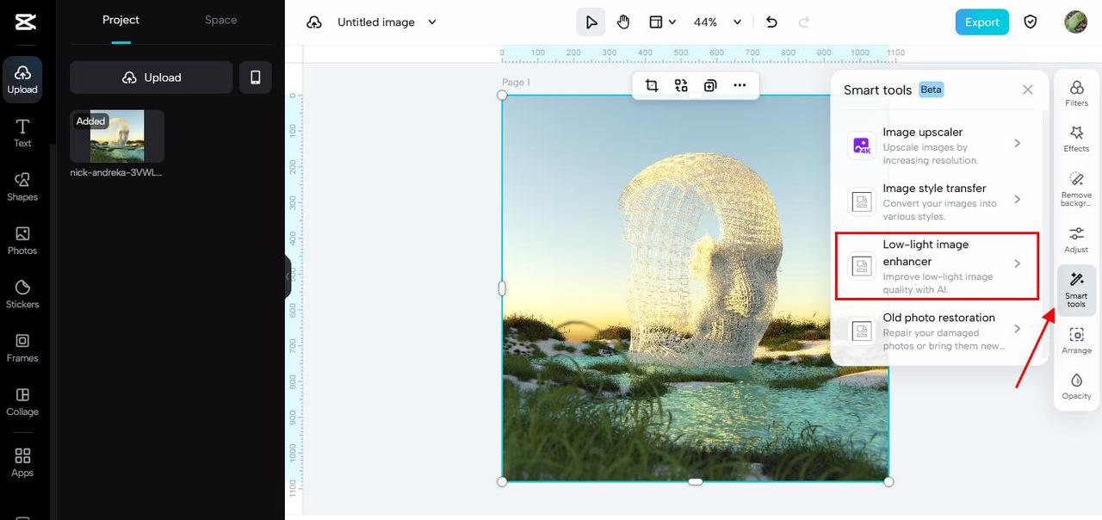Click the redo arrow
1102x520 pixels.
pos(804,22)
